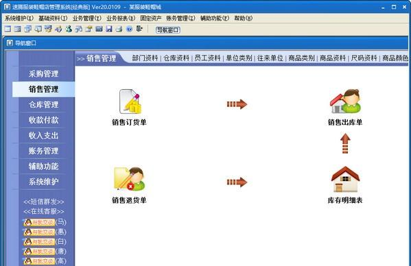Click the <<短信群发>> link

pyautogui.click(x=44, y=202)
